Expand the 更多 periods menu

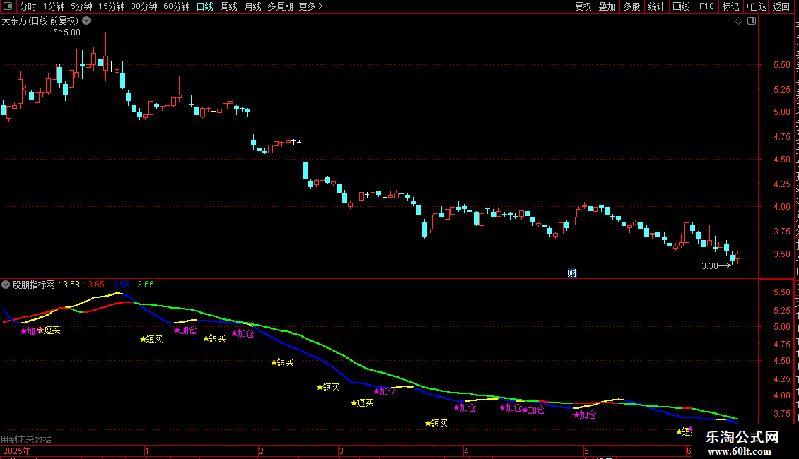311,6
